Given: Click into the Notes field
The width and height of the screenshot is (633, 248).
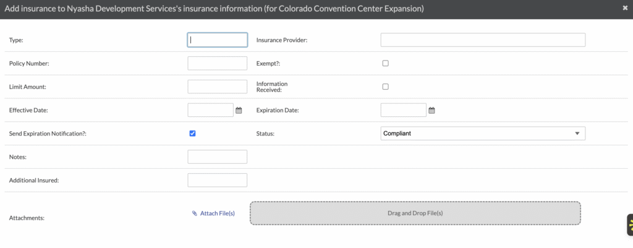Looking at the screenshot, I should [217, 156].
